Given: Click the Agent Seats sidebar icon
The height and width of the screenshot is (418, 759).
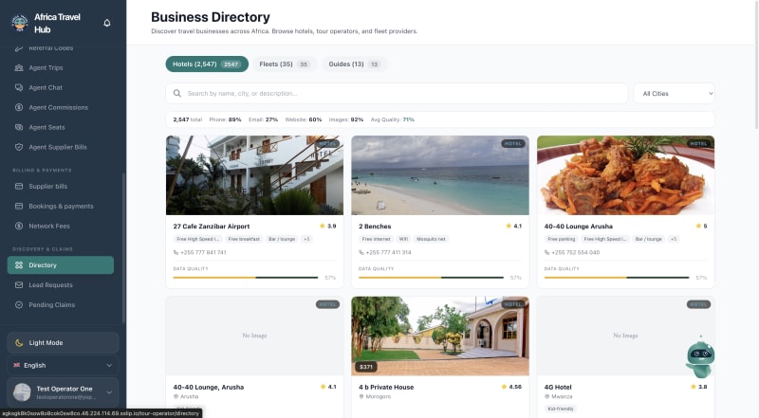Looking at the screenshot, I should tap(19, 127).
